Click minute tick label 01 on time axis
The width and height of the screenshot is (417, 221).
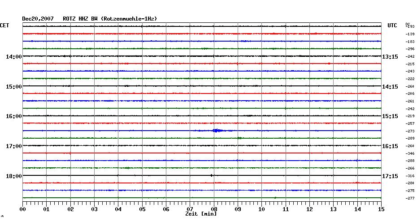[47, 209]
